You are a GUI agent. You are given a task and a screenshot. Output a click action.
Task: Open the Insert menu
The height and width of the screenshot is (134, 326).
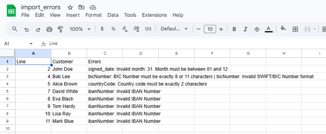[73, 15]
